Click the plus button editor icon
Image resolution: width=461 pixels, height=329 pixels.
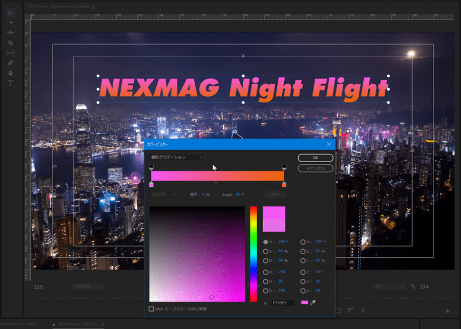pos(448,311)
